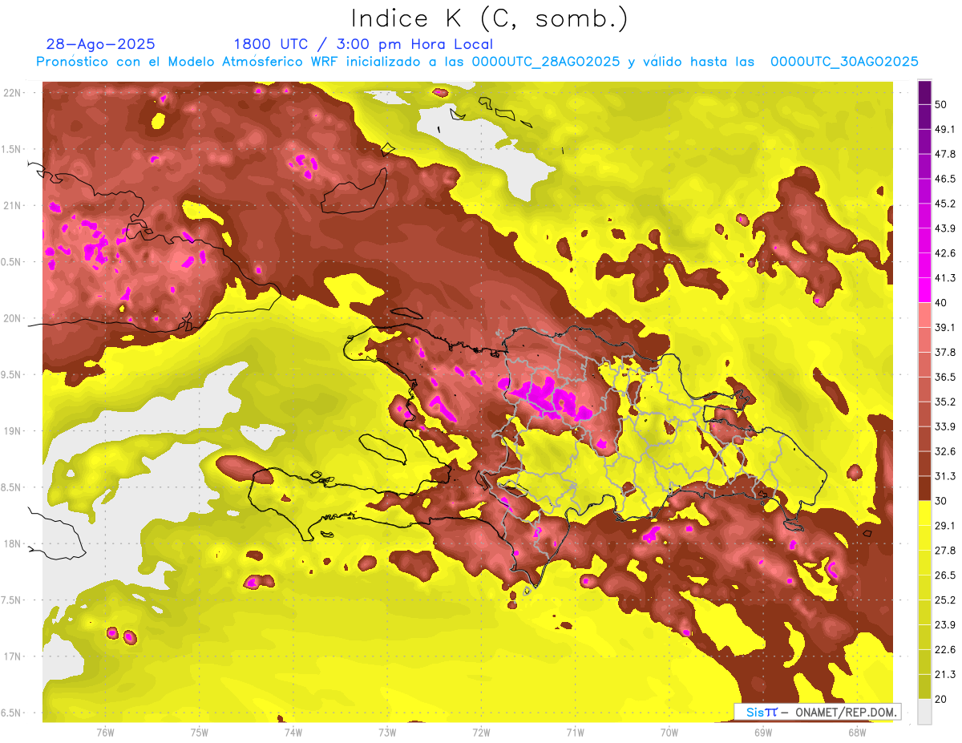This screenshot has height=743, width=962.
Task: Click the colorbar value '35.2'
Action: (945, 402)
